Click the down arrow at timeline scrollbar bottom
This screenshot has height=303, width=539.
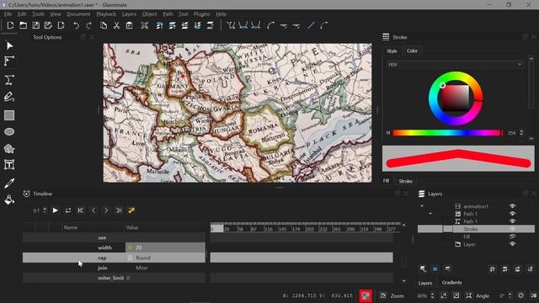(404, 280)
